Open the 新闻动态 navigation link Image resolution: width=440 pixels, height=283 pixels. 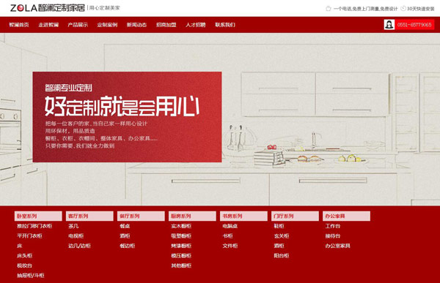[136, 25]
